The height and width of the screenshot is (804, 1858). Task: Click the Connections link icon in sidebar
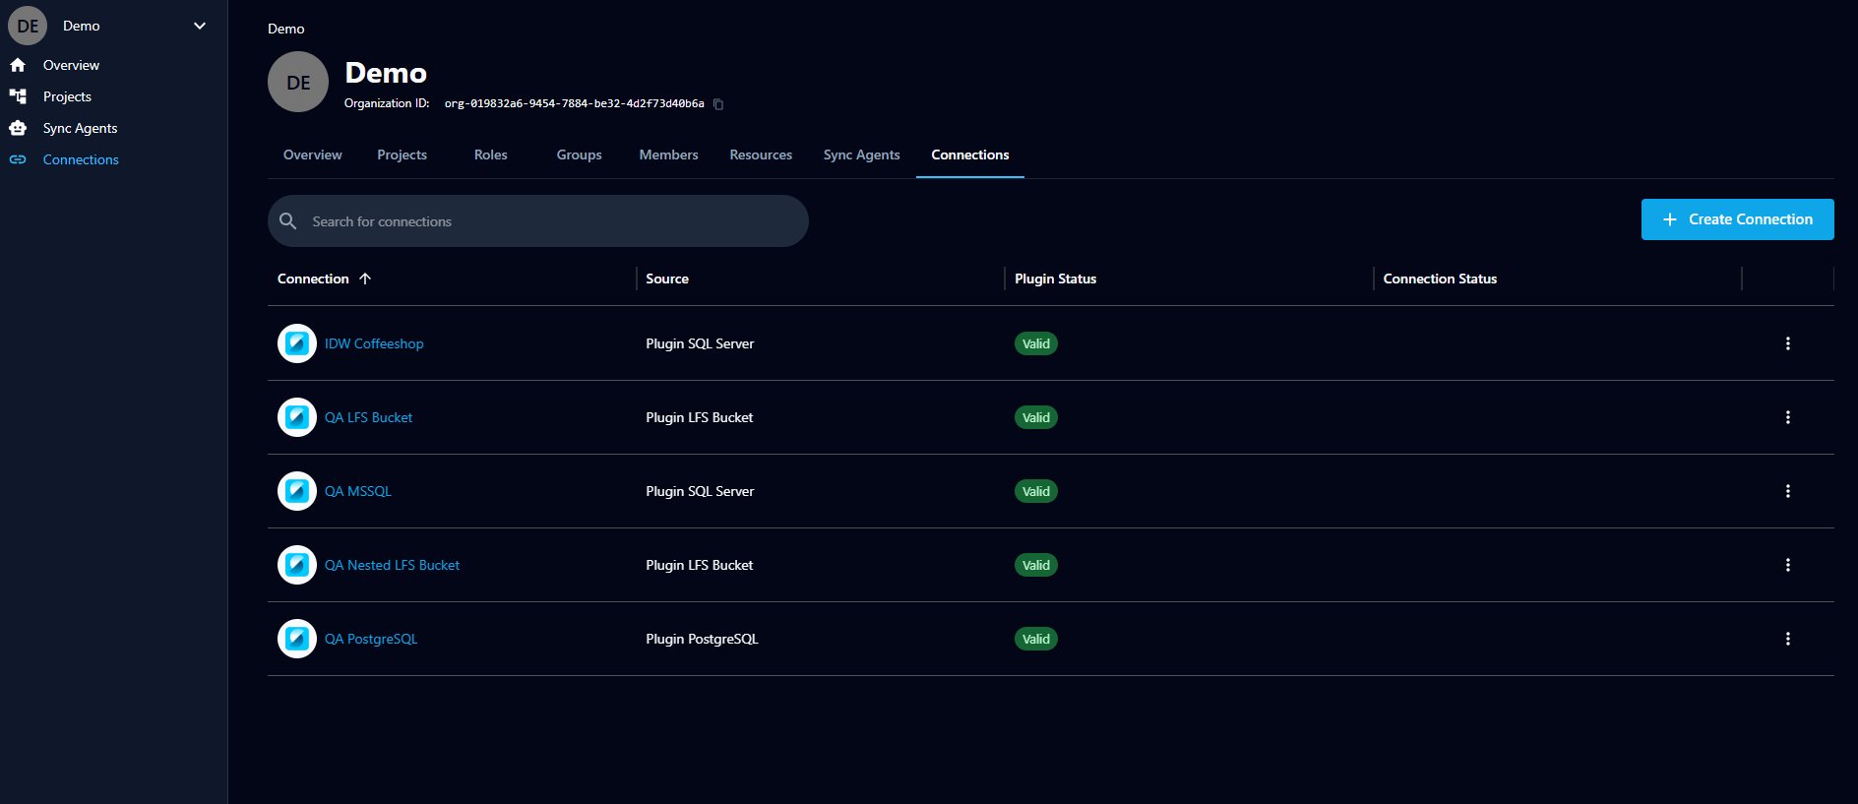(x=18, y=159)
